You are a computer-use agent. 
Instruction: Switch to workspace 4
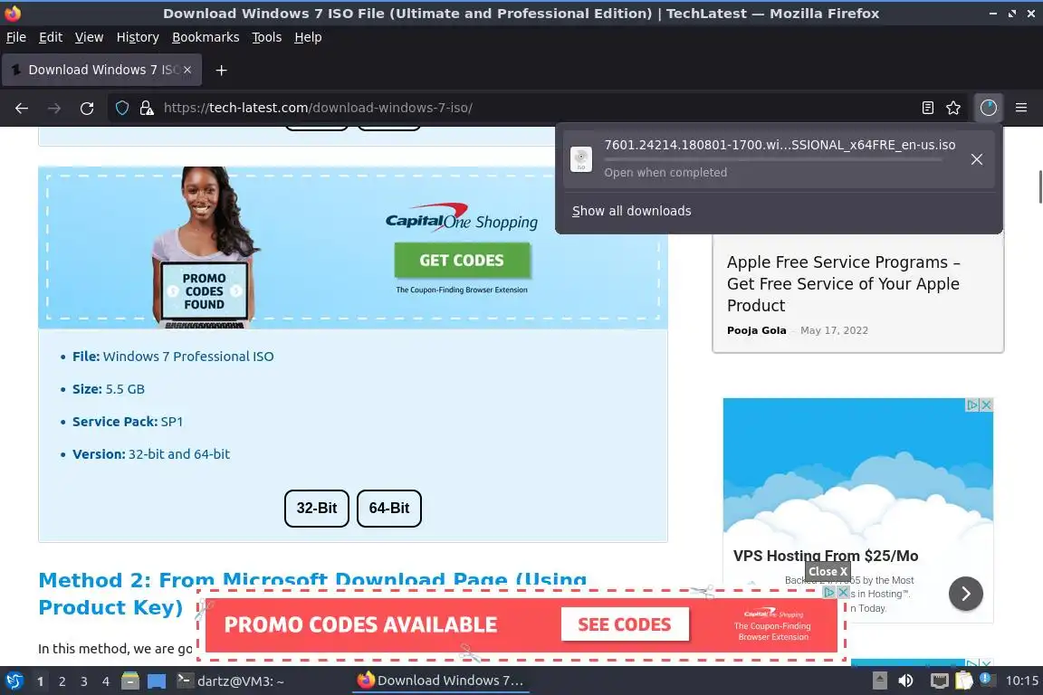click(x=105, y=681)
